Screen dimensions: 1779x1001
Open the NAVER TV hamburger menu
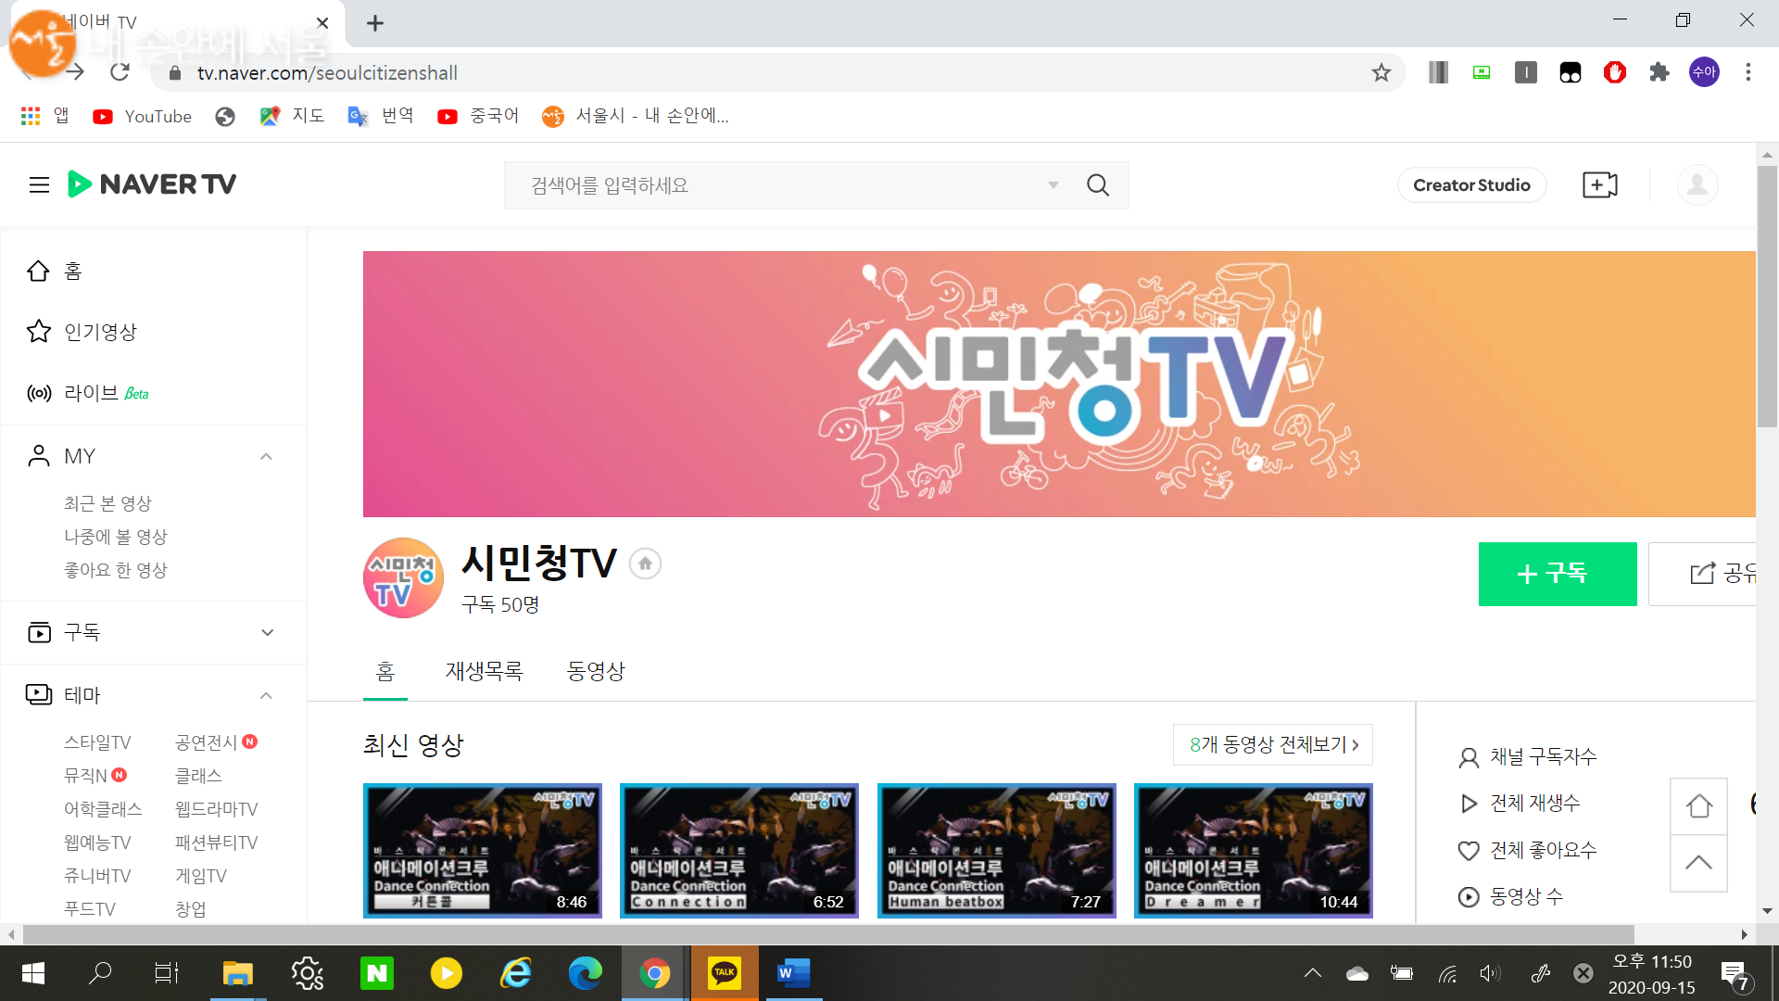click(x=39, y=185)
